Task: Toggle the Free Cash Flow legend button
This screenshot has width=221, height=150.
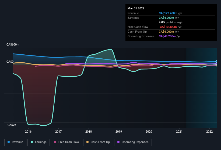Action: point(66,142)
